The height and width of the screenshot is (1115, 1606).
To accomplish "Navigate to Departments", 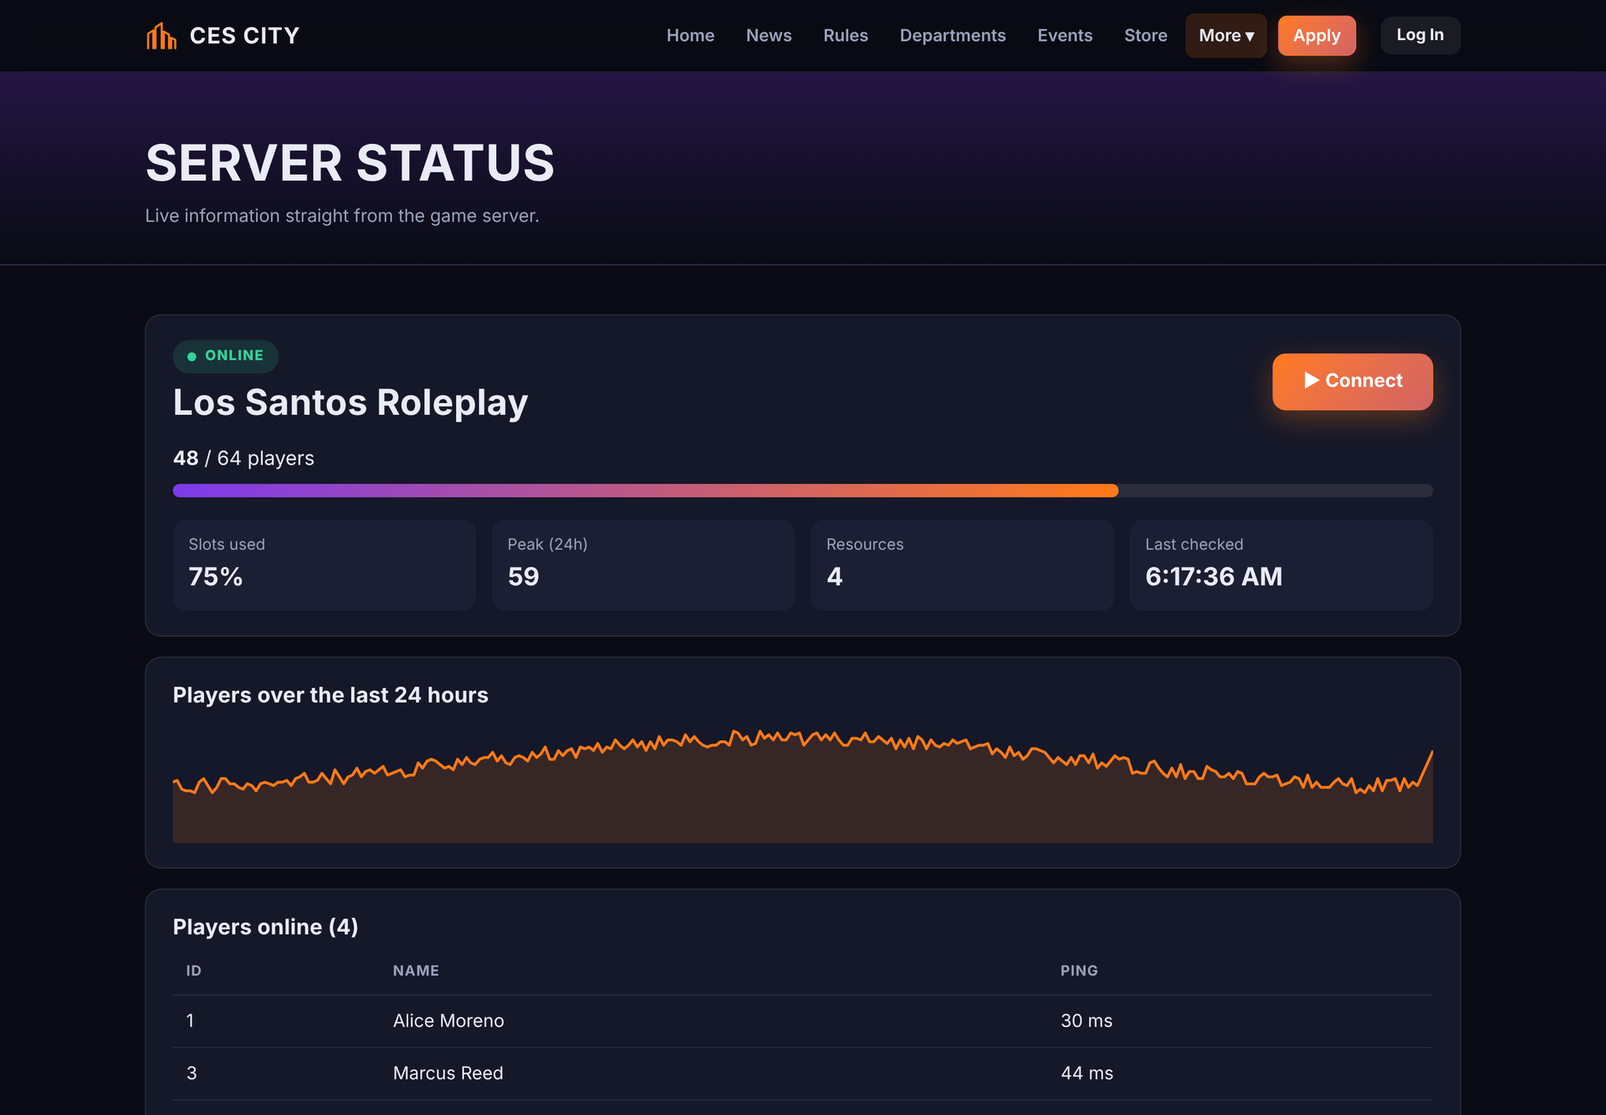I will [x=953, y=36].
